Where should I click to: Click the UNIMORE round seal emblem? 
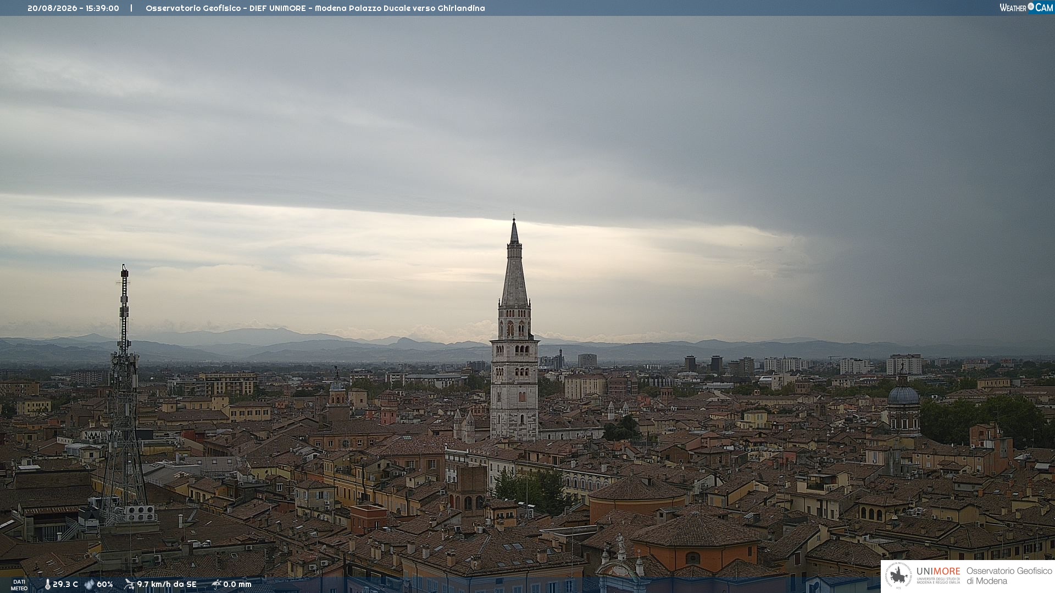(898, 576)
